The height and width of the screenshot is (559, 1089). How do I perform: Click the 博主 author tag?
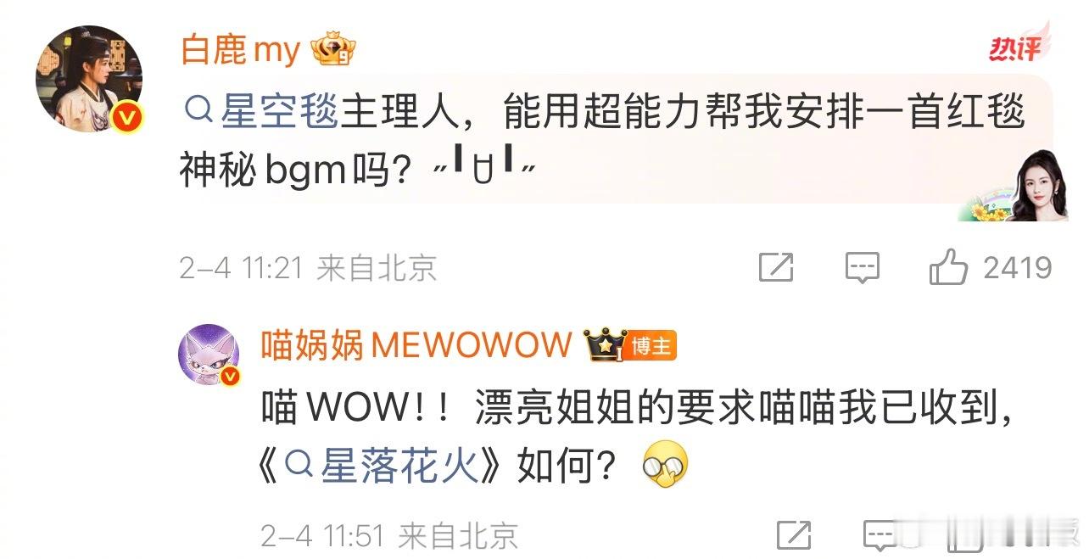tap(652, 346)
